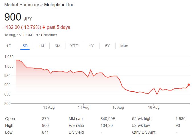The height and width of the screenshot is (140, 195).
Task: Click the red down arrow icon
Action: (44, 27)
